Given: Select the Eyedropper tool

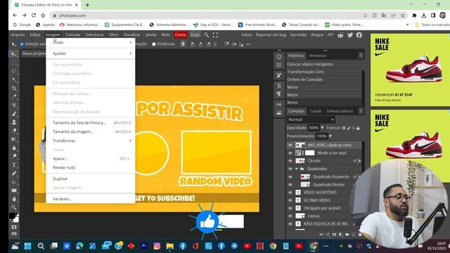Looking at the screenshot, I should click(14, 97).
